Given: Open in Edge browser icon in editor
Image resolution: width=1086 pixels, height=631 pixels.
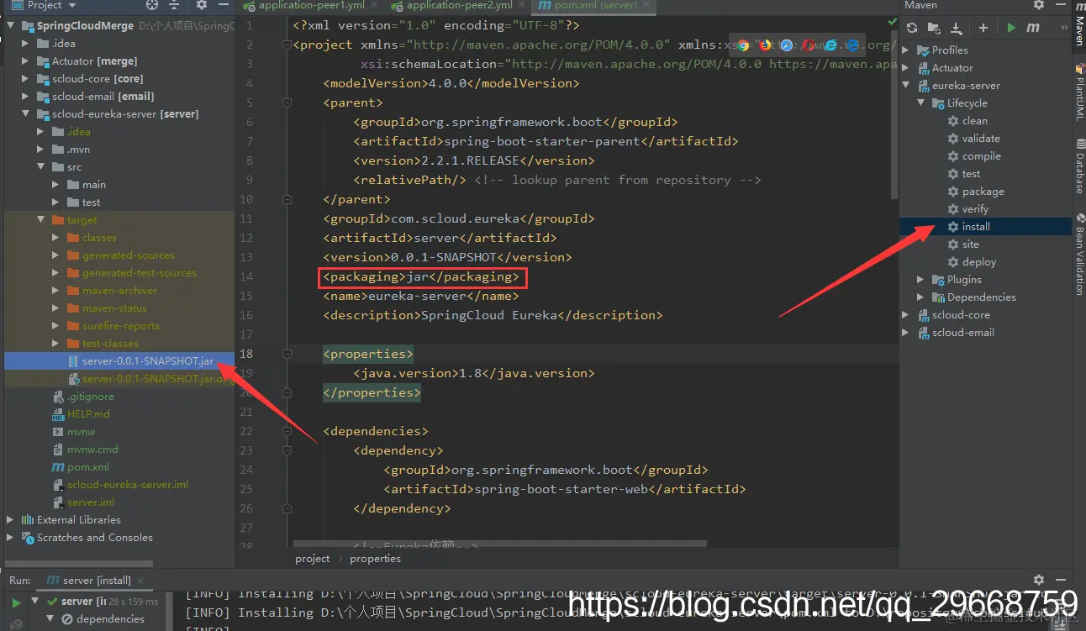Looking at the screenshot, I should 852,45.
